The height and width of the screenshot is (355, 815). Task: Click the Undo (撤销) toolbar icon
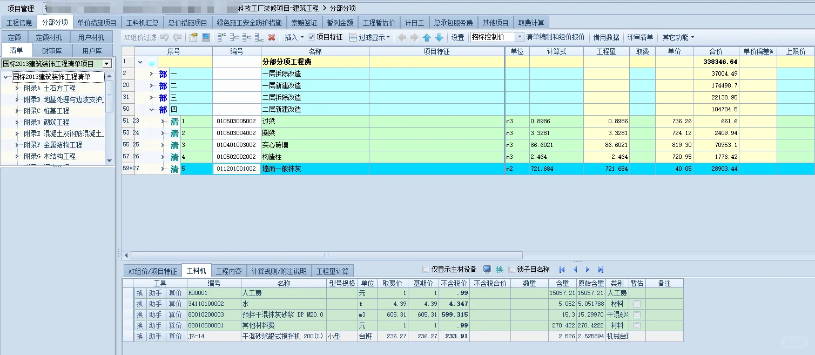pos(166,37)
